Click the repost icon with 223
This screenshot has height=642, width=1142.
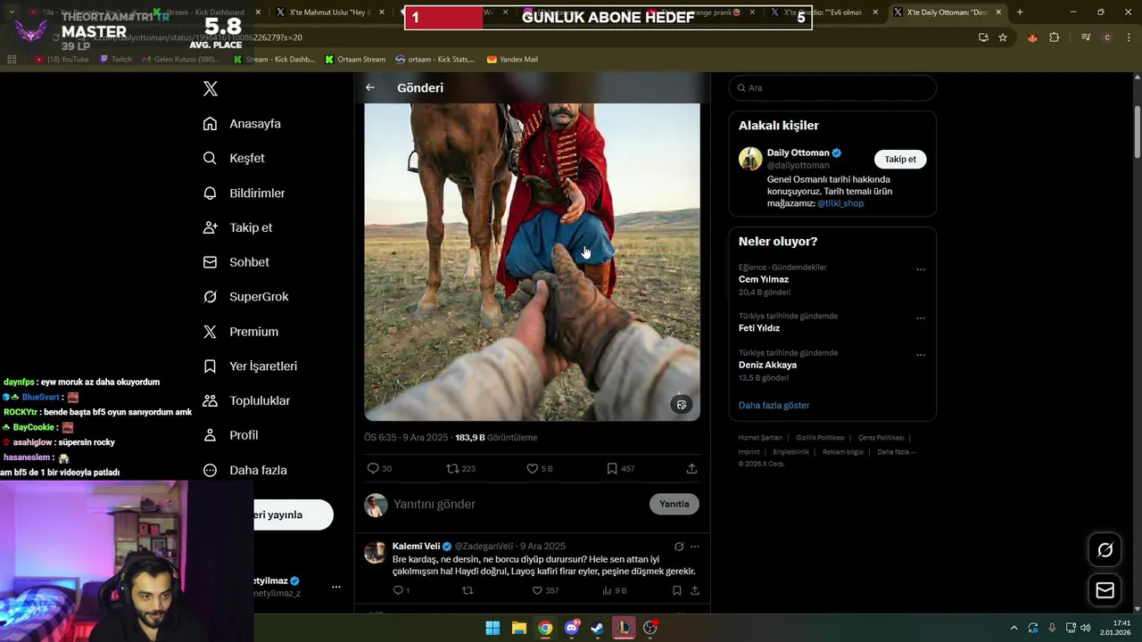(x=460, y=468)
